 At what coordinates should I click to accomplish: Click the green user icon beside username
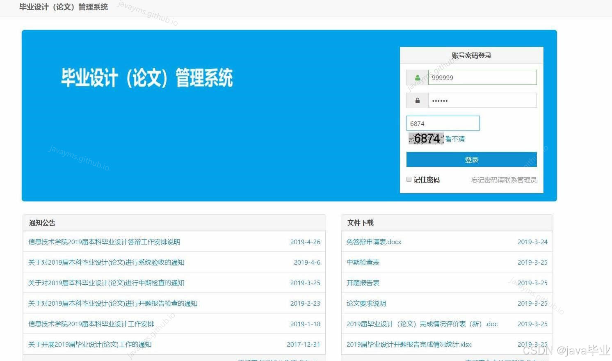click(417, 78)
